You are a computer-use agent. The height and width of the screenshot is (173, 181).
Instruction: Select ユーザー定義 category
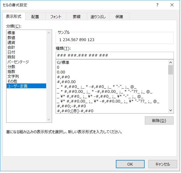click(x=27, y=86)
